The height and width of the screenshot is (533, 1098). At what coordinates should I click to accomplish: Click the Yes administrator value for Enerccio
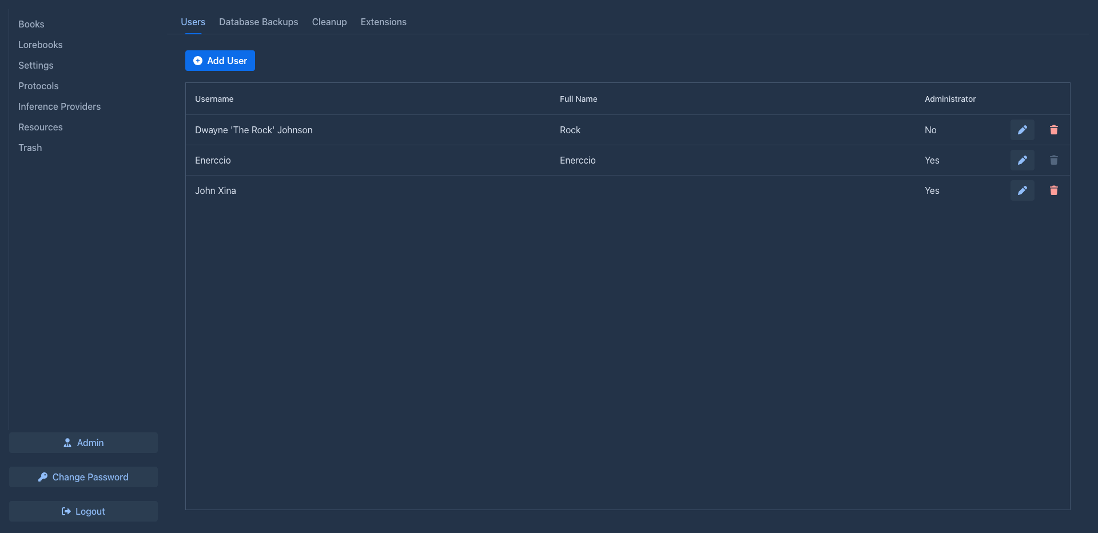pyautogui.click(x=932, y=160)
